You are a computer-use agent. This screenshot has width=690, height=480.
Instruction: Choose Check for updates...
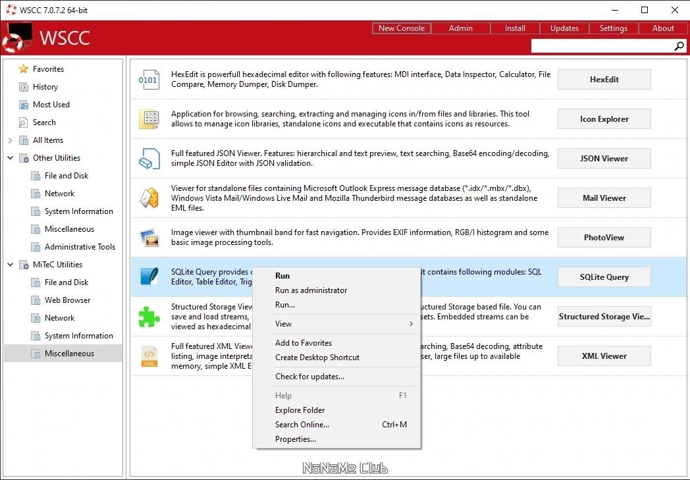[336, 377]
